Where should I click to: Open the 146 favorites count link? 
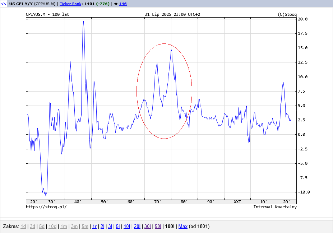123,4
